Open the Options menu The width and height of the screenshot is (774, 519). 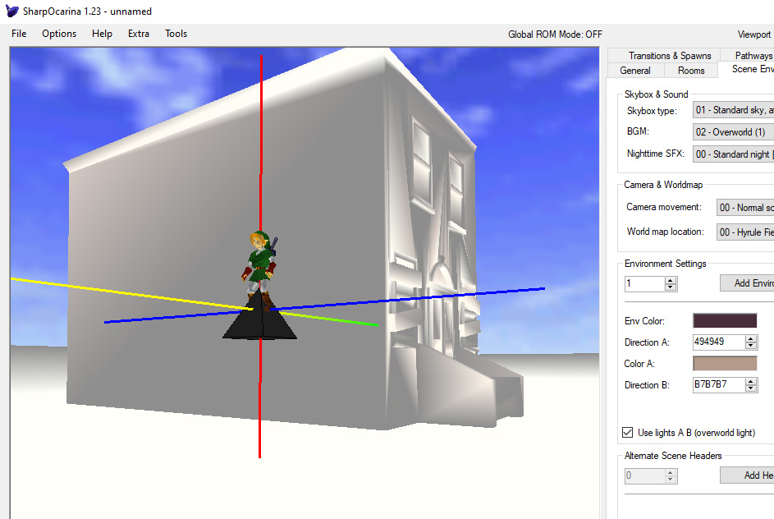point(59,34)
